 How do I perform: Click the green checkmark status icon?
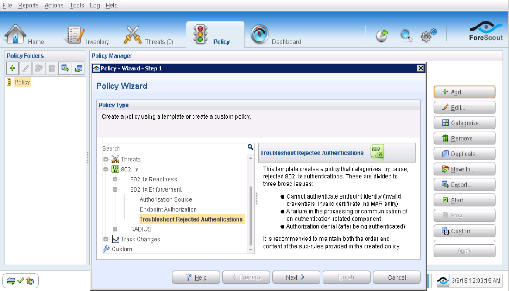[x=21, y=280]
